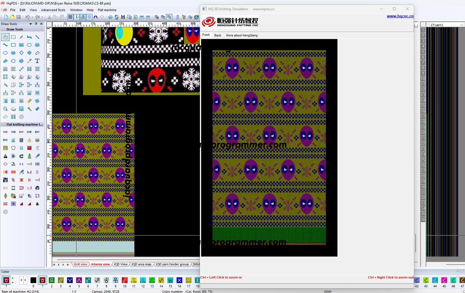Choose the Text tool in Draw Tools

pyautogui.click(x=37, y=61)
